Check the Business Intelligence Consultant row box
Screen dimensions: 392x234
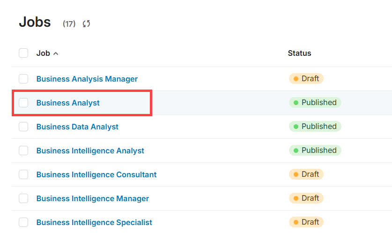[23, 174]
